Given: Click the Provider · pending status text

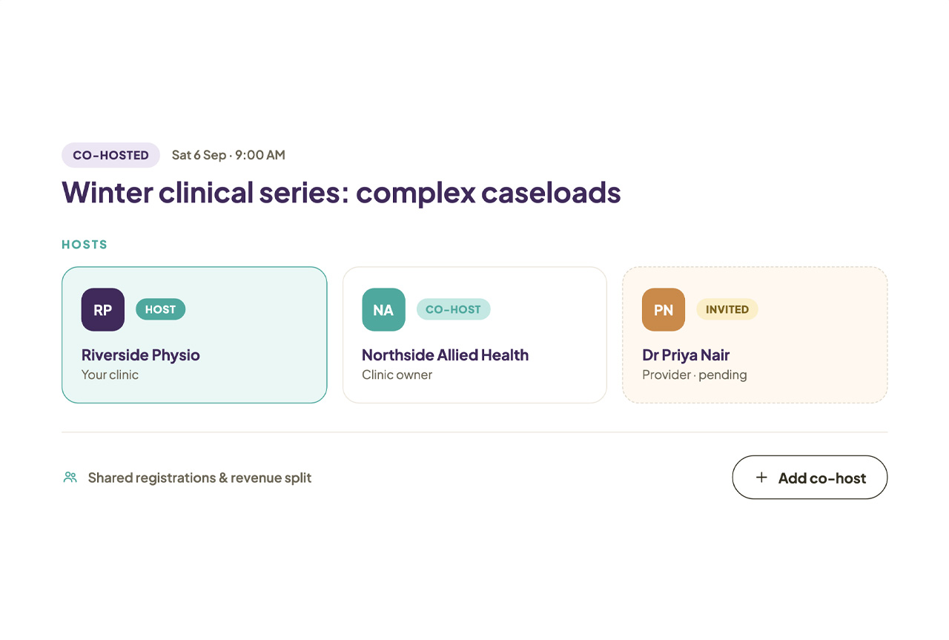Looking at the screenshot, I should pyautogui.click(x=695, y=375).
